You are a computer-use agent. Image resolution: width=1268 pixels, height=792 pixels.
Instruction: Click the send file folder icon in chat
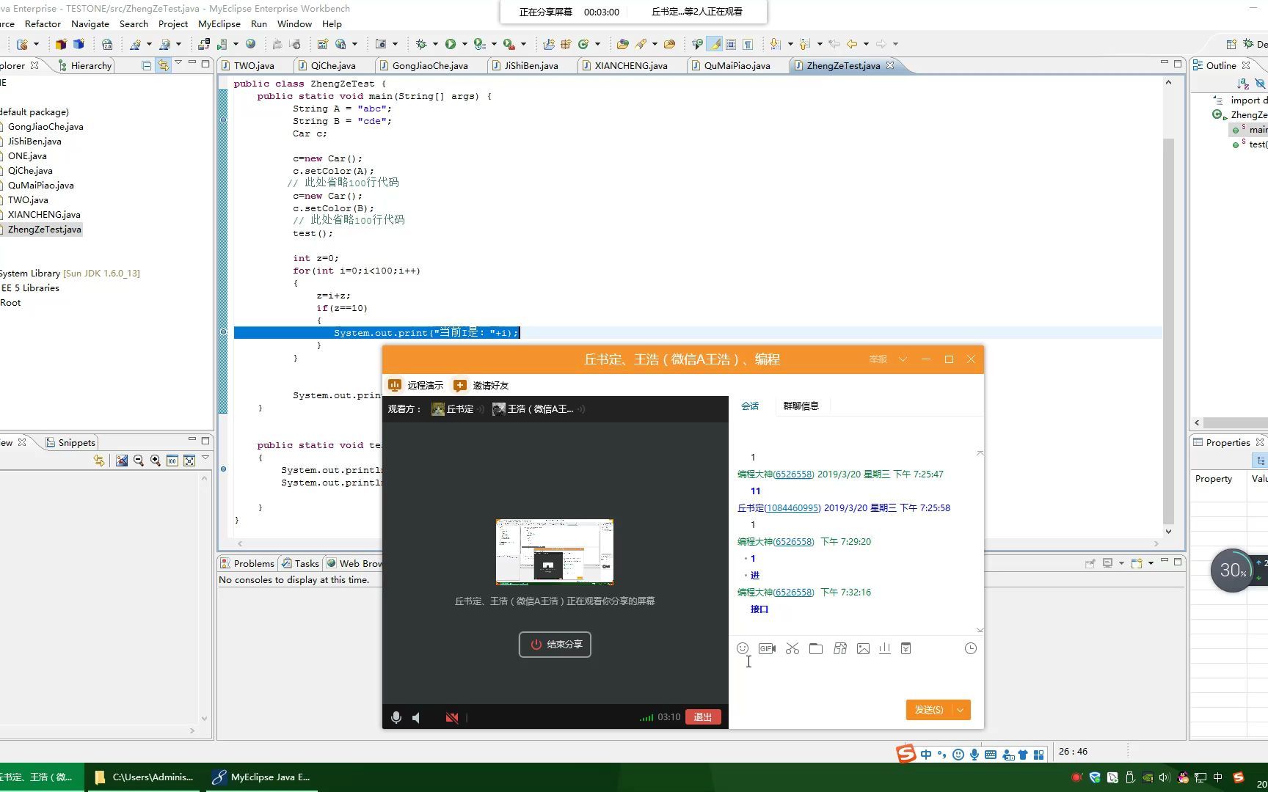(x=816, y=648)
